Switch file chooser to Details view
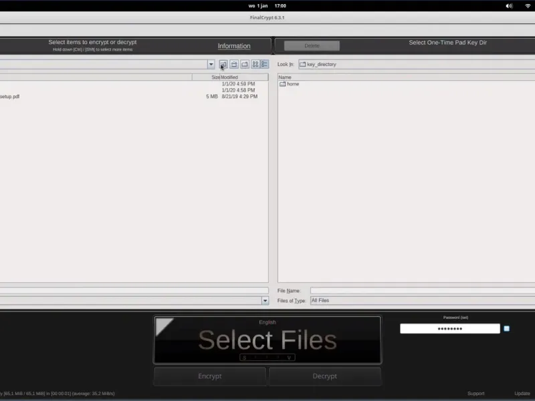Image resolution: width=535 pixels, height=401 pixels. (265, 64)
